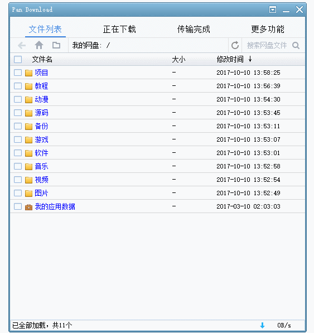Open the 教程 folder link
The width and height of the screenshot is (314, 333).
pyautogui.click(x=41, y=86)
